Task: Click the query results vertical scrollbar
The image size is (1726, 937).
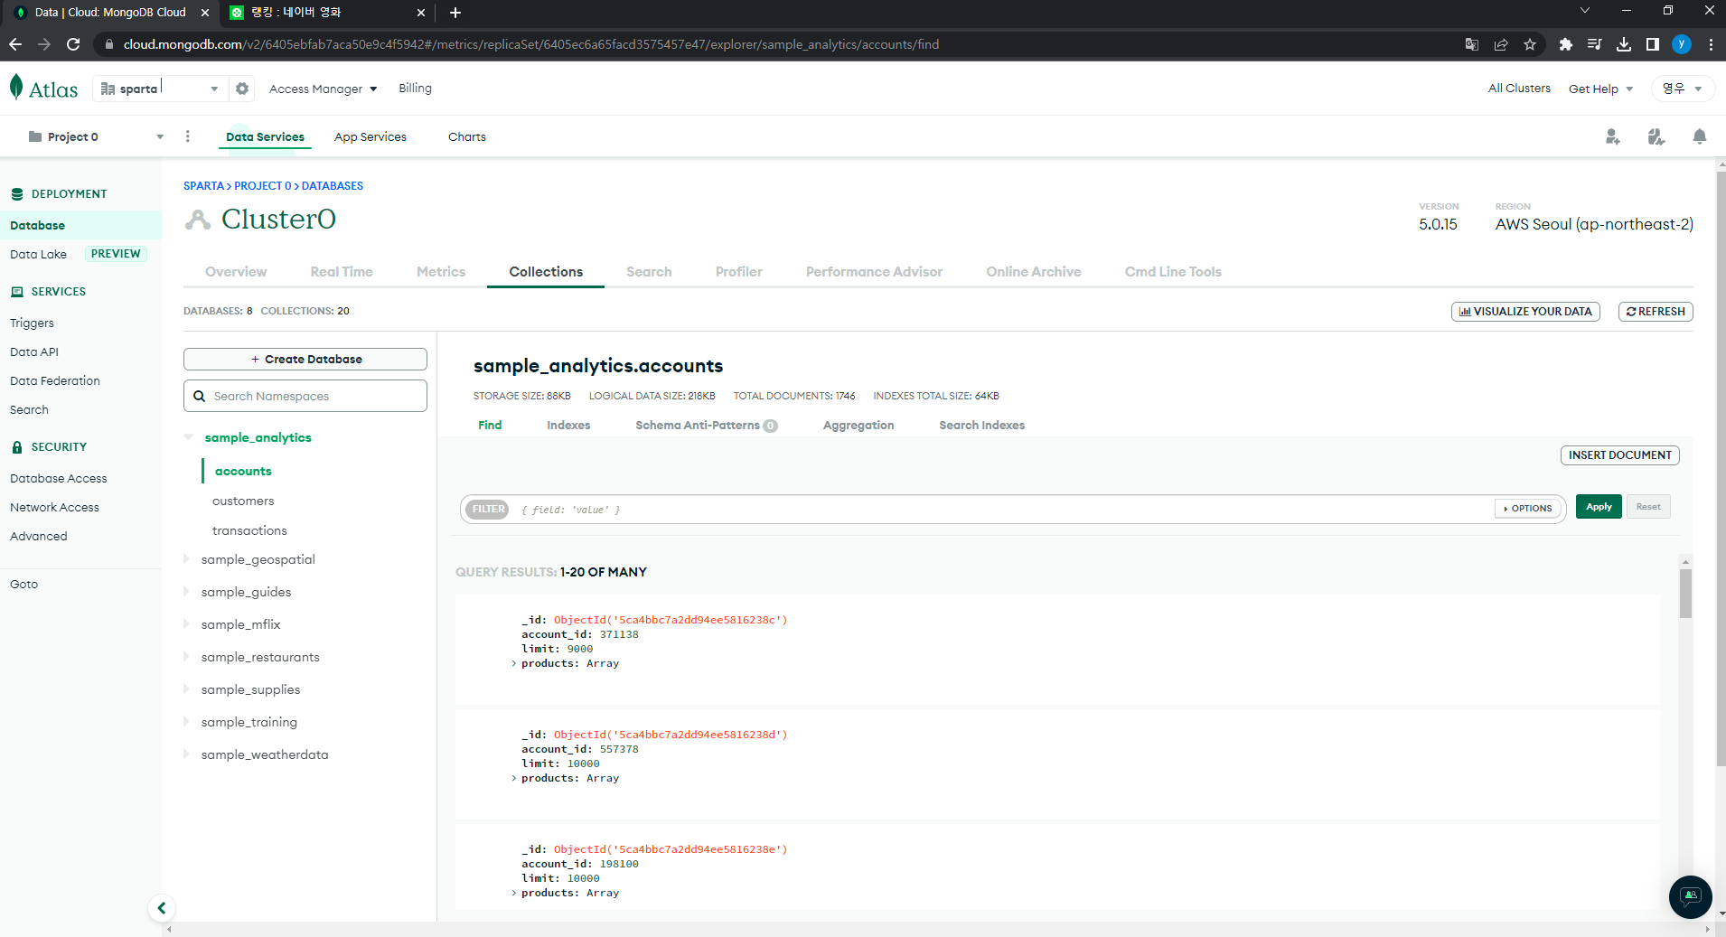Action: pos(1685,594)
